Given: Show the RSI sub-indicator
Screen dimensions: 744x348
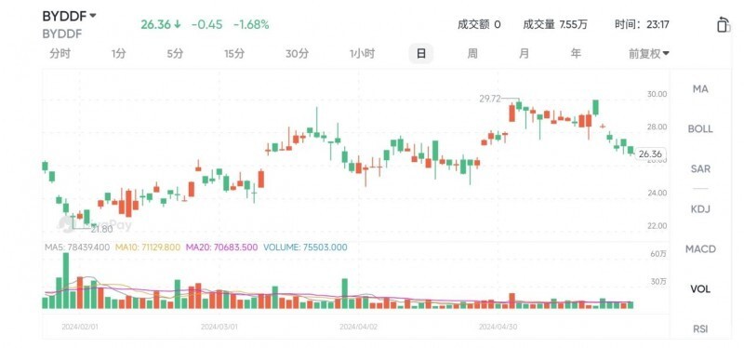Looking at the screenshot, I should coord(700,328).
